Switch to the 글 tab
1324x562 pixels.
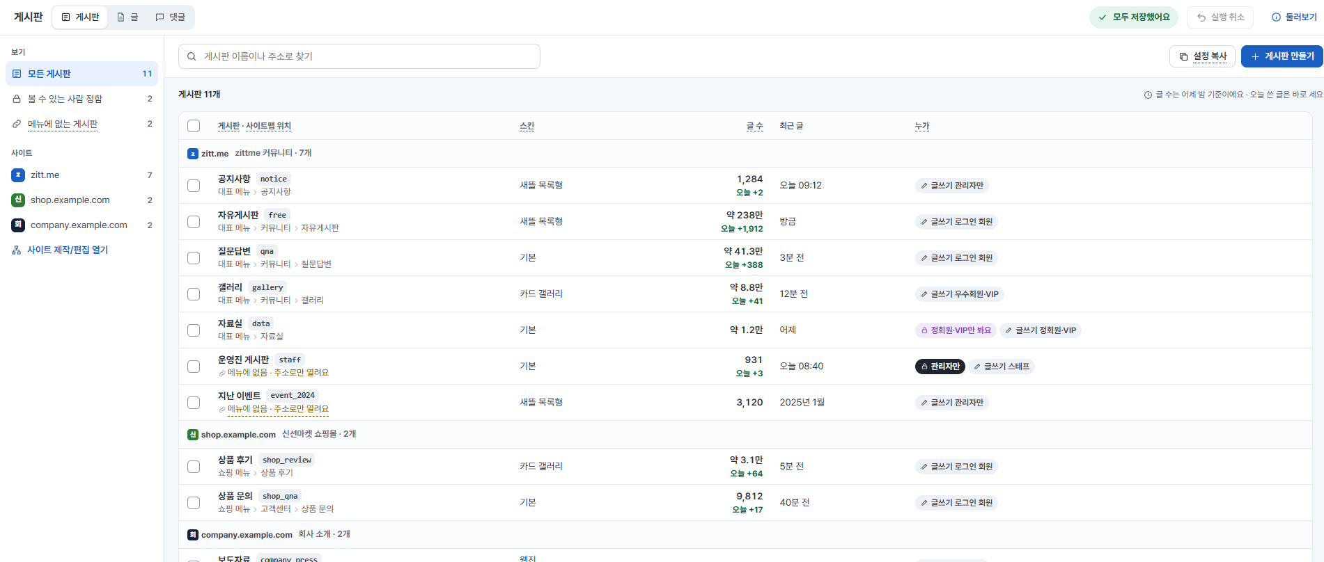(x=127, y=17)
